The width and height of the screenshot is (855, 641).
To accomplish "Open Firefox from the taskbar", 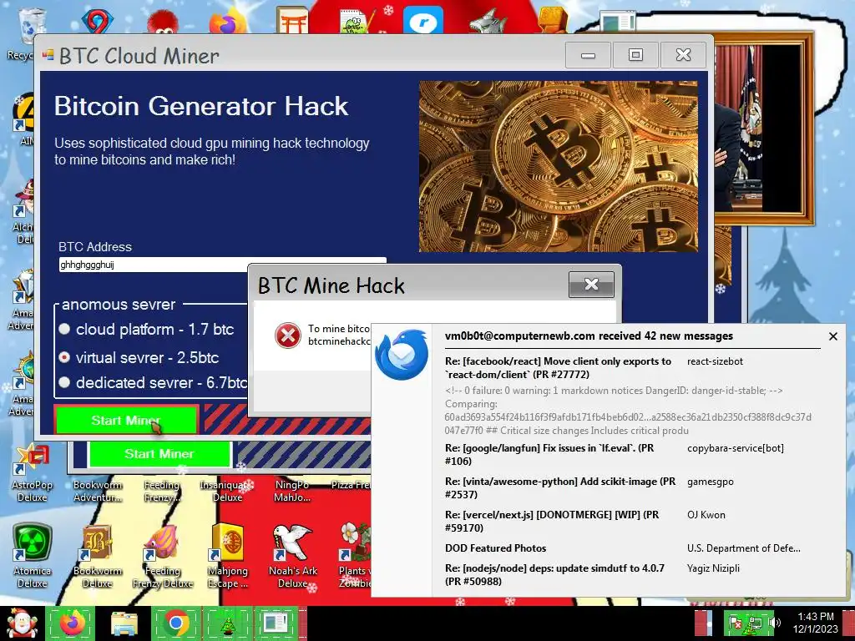I will 71,623.
